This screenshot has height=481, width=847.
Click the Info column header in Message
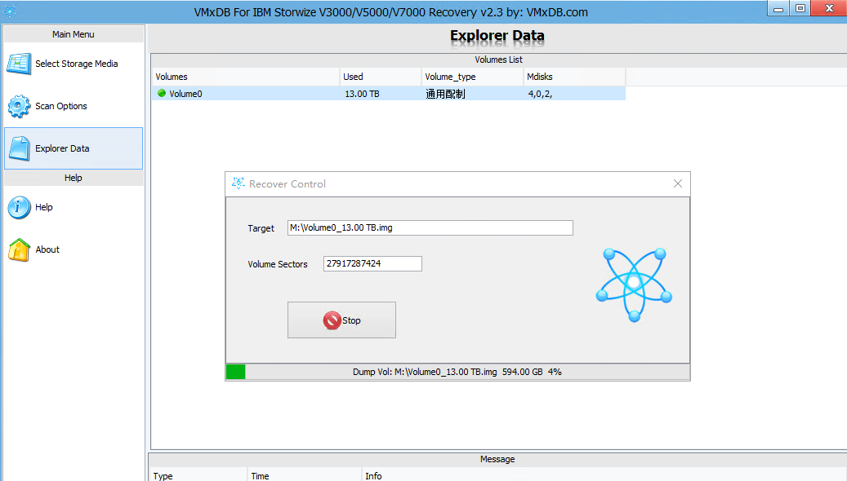pos(604,475)
